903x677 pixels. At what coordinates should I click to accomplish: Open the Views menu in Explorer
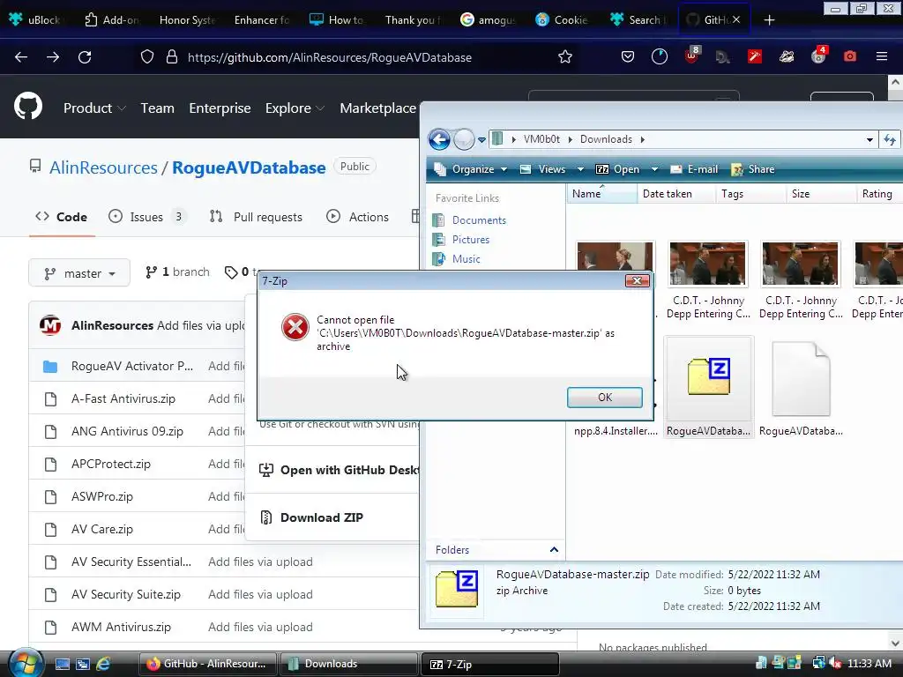(552, 169)
